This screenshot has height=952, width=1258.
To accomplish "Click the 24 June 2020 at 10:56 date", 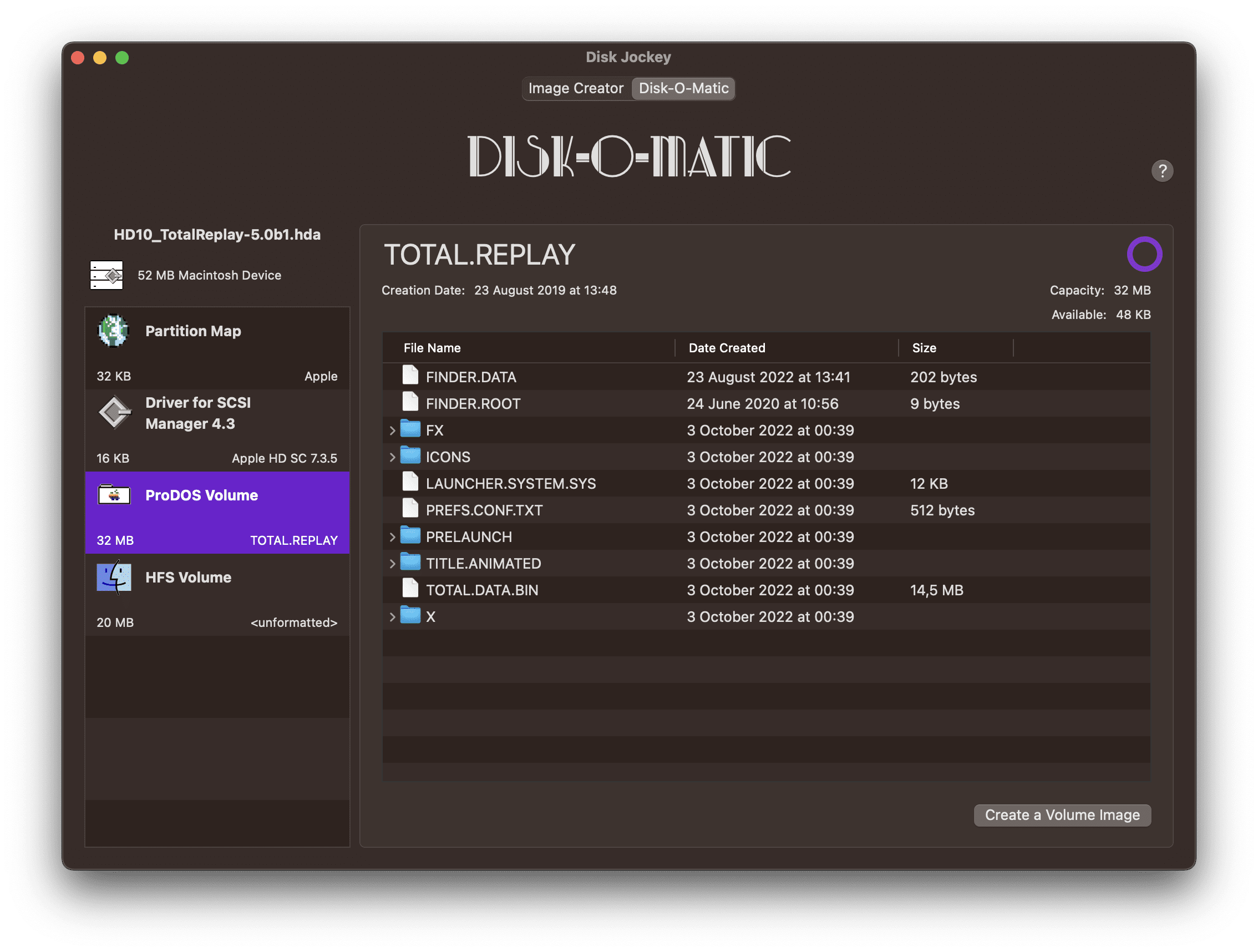I will [762, 404].
